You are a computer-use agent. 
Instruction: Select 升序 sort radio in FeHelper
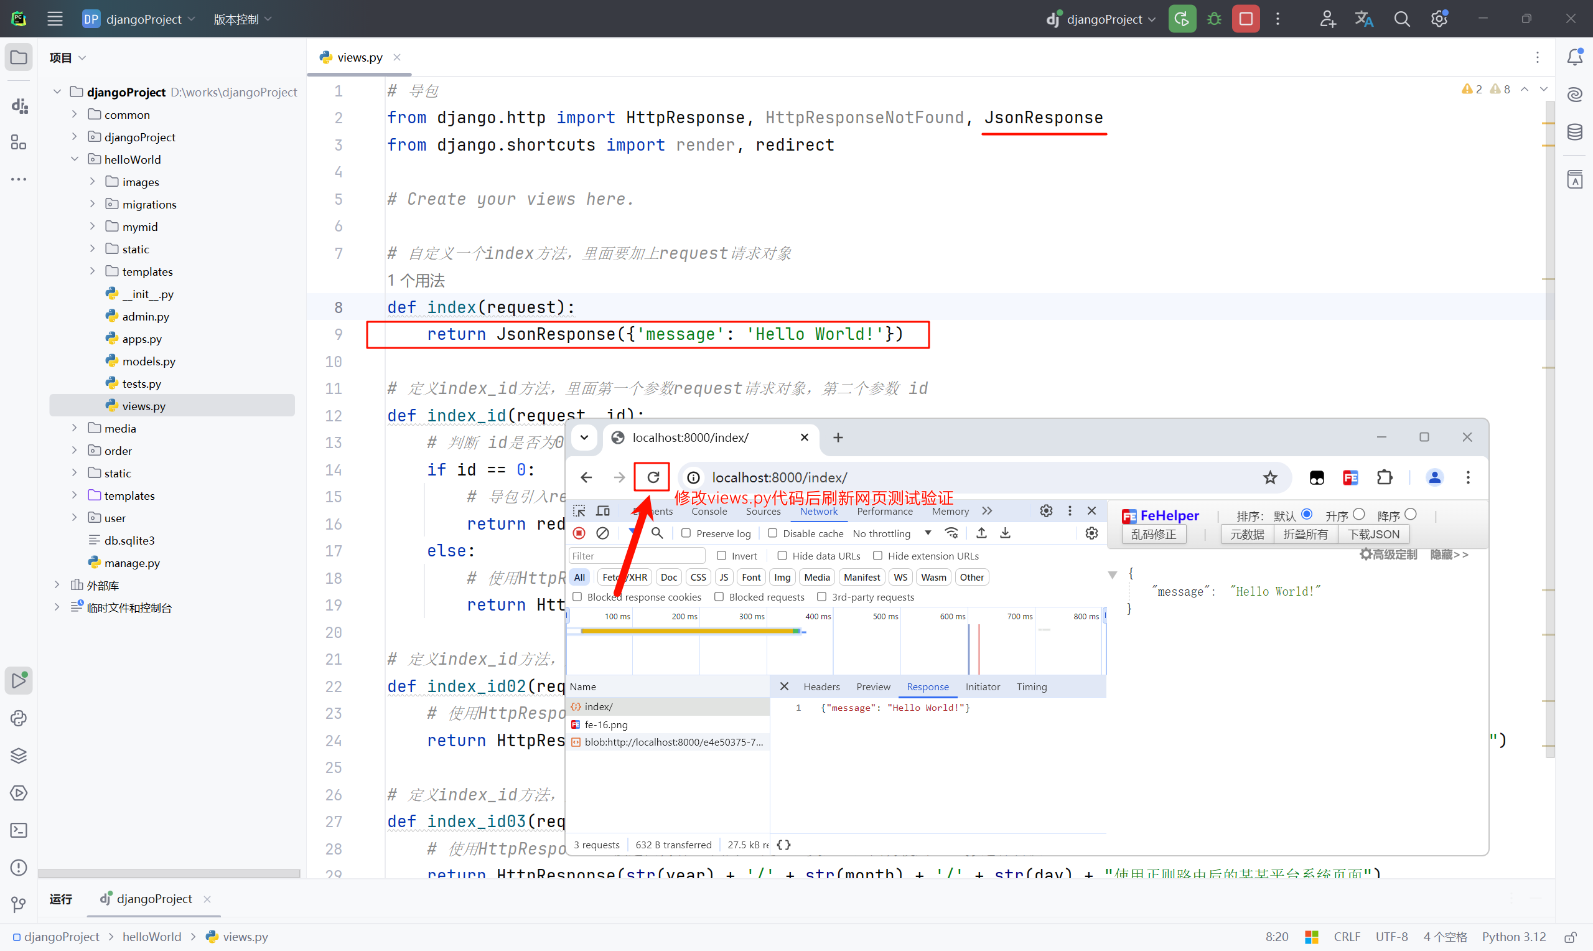1358,515
